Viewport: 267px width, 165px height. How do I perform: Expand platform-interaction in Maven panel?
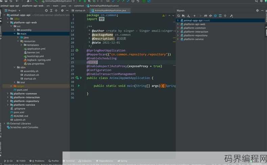tap(178, 32)
